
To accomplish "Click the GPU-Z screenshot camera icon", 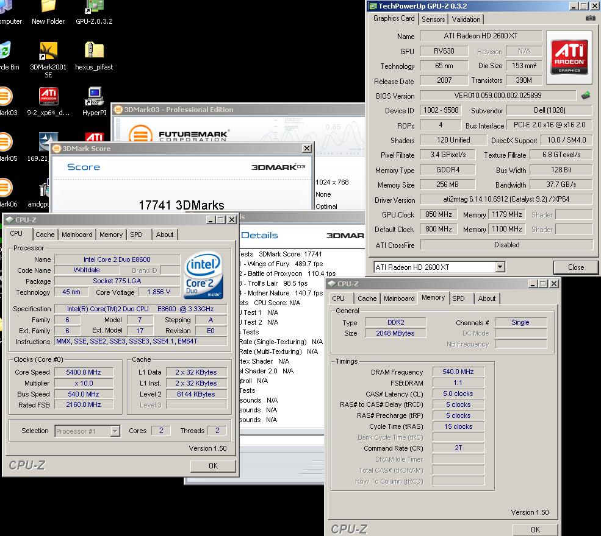I will (590, 18).
